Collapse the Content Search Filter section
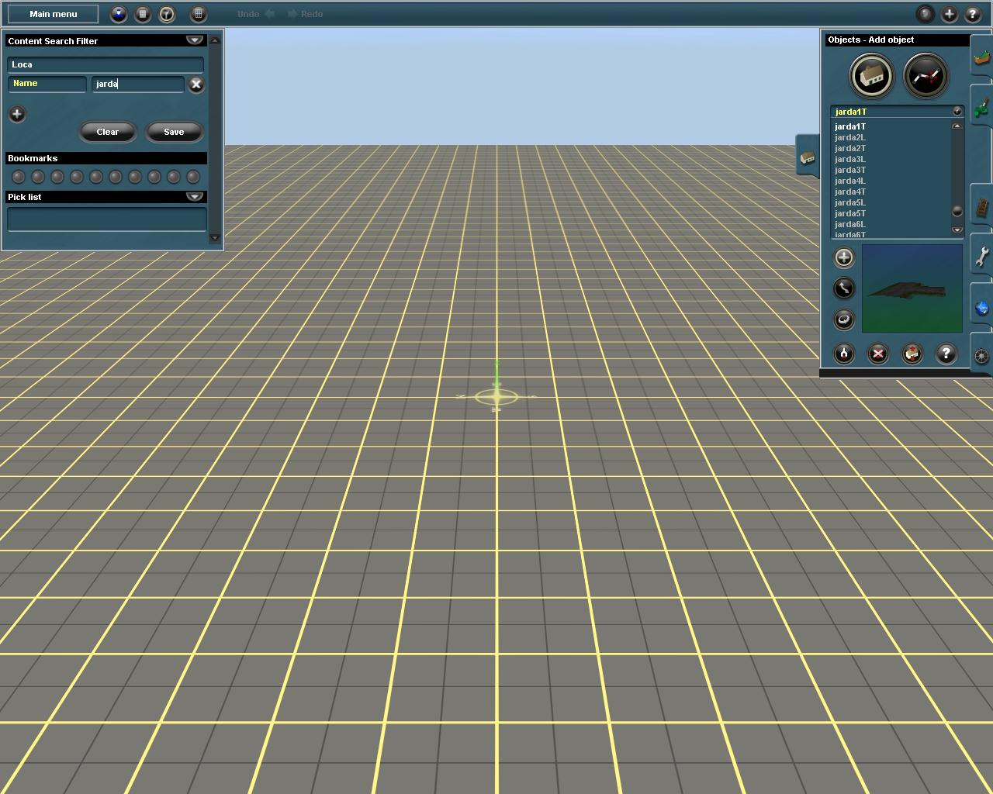 (194, 40)
